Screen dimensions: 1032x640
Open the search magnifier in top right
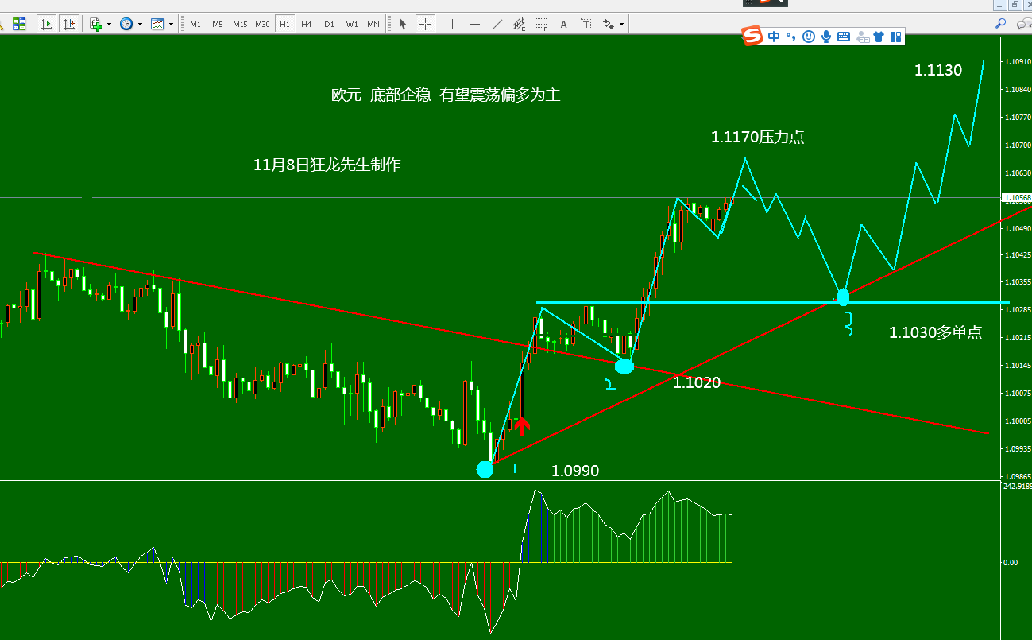pos(1001,24)
